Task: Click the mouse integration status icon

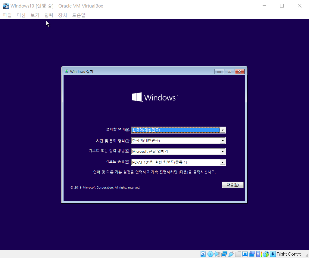Action: point(266,254)
